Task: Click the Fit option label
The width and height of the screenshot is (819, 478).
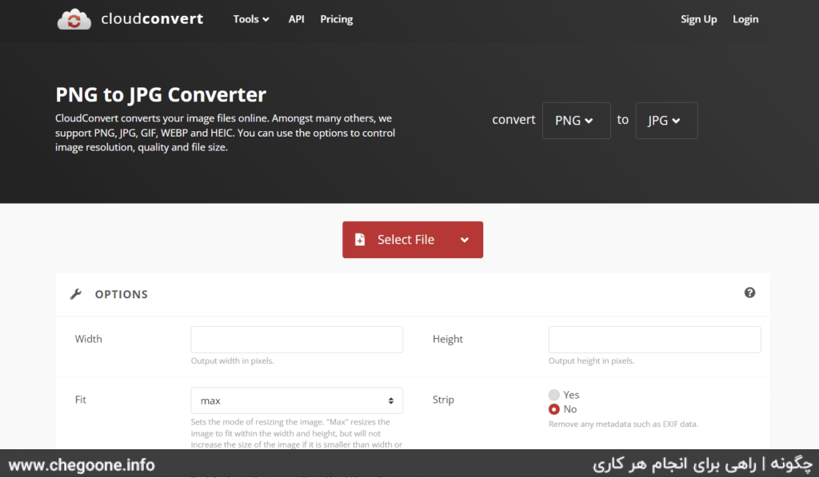Action: click(x=81, y=399)
